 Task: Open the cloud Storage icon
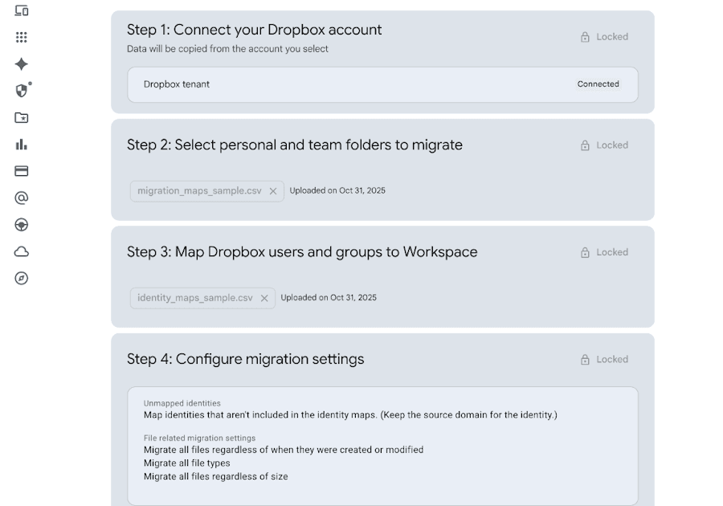22,251
